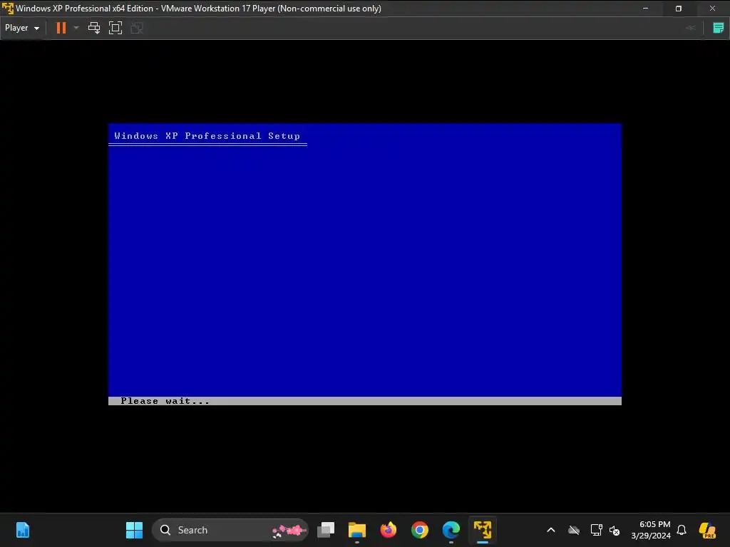Minimize the VMware Player window
This screenshot has width=730, height=547.
point(646,9)
